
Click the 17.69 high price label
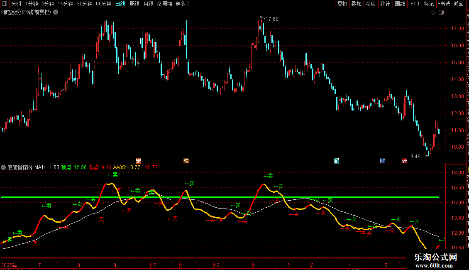(x=272, y=19)
